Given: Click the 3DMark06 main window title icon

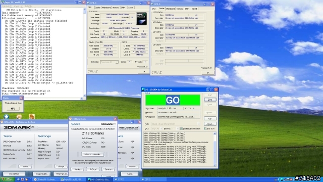Looking at the screenshot, I should pos(2,122).
